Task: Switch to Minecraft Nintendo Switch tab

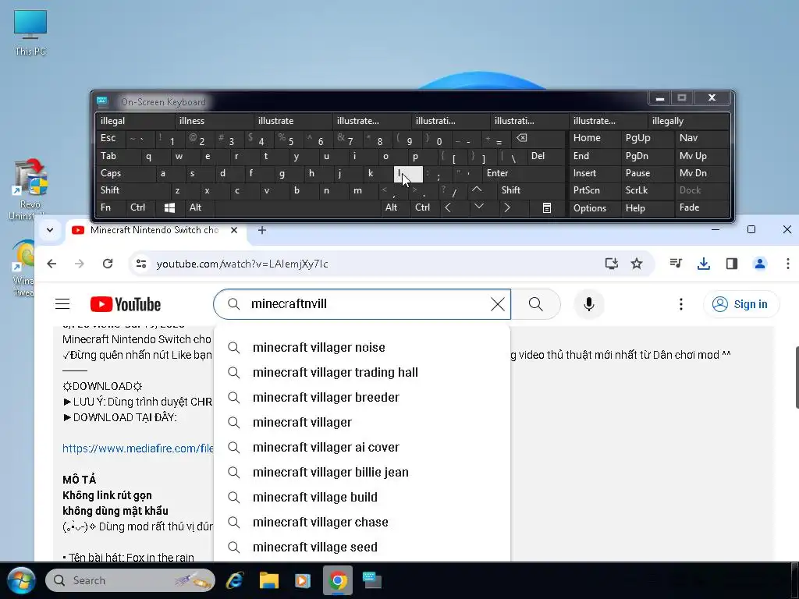Action: point(153,230)
